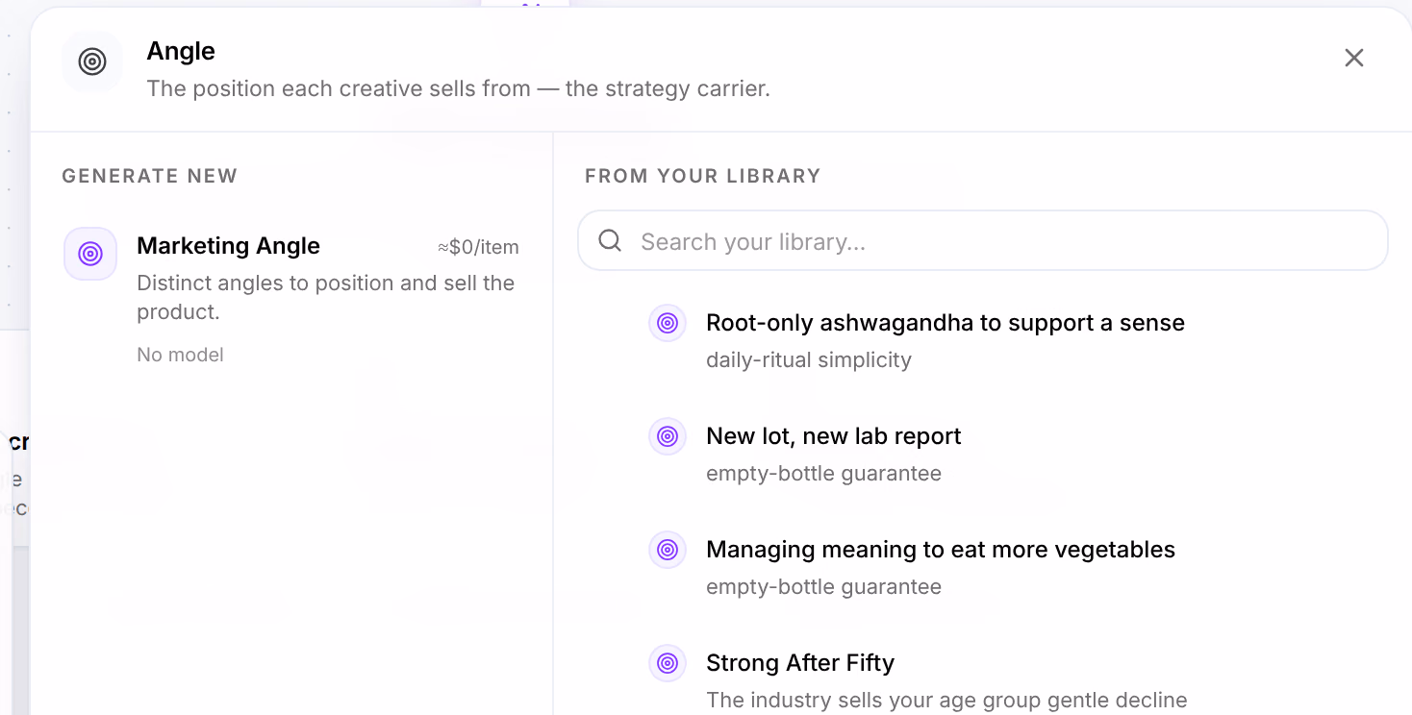Generate a new Marketing Angle
The height and width of the screenshot is (715, 1412).
pos(291,297)
